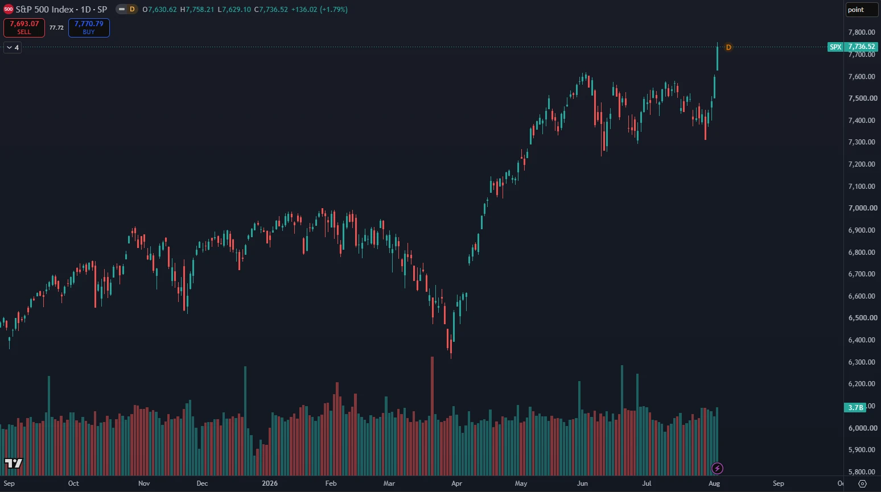Click the Jun label on the time axis
This screenshot has height=492, width=881.
[x=582, y=483]
